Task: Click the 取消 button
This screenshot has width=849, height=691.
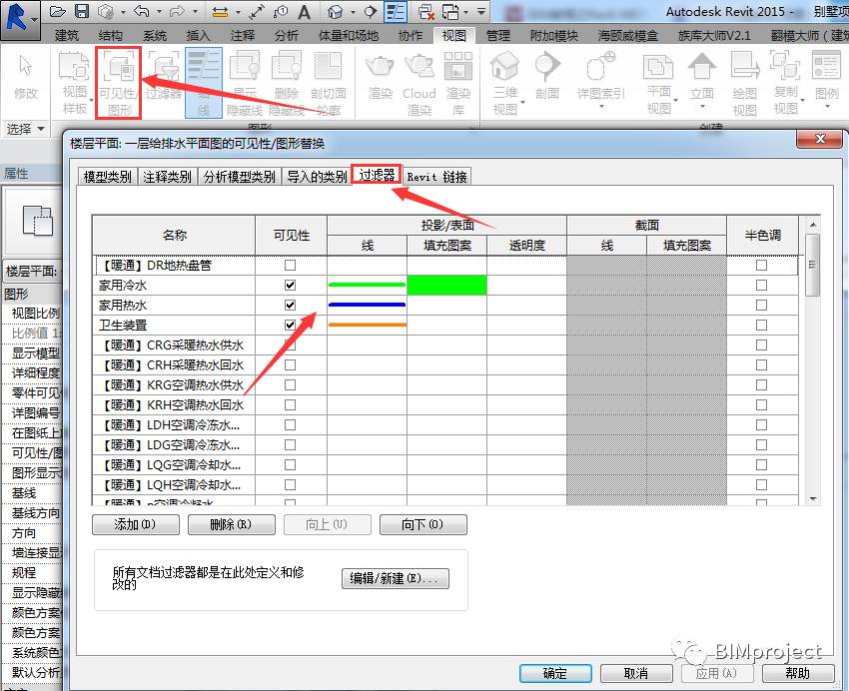Action: point(636,673)
